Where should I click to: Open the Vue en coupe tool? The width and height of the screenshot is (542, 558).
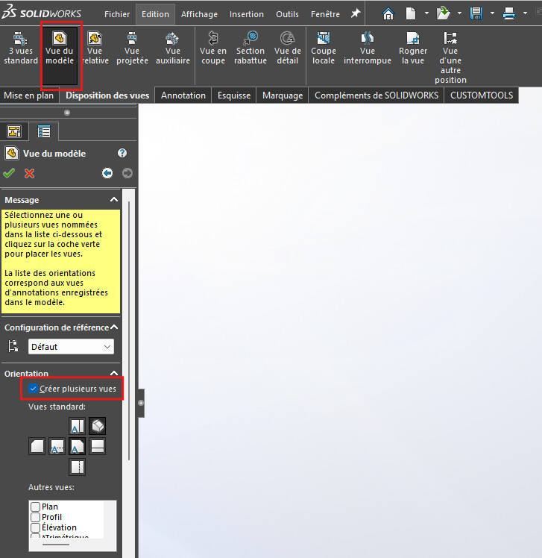tap(212, 48)
